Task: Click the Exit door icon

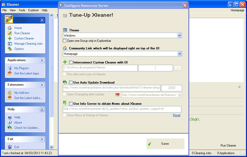Action: [10, 147]
